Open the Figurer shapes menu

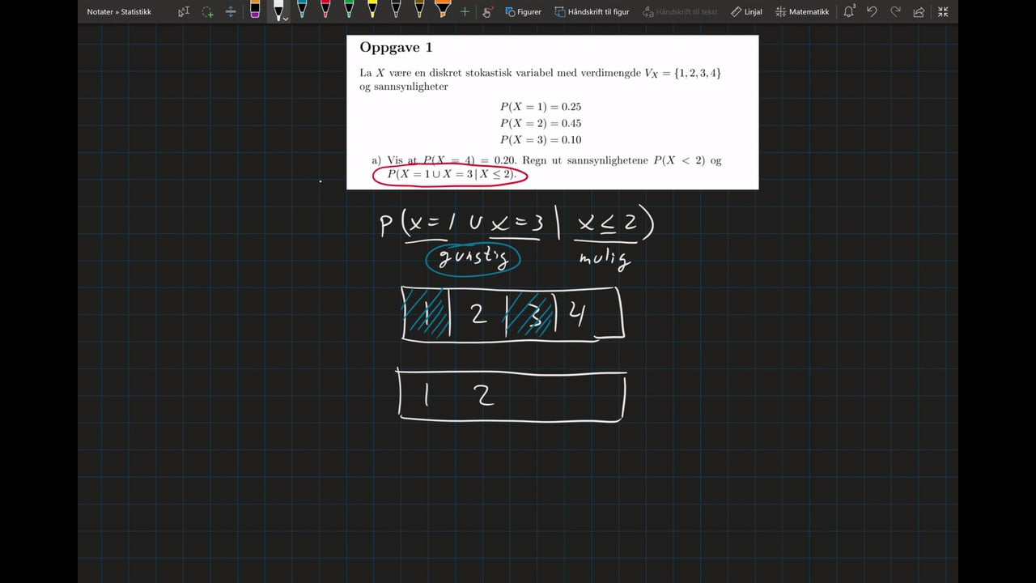pos(523,12)
